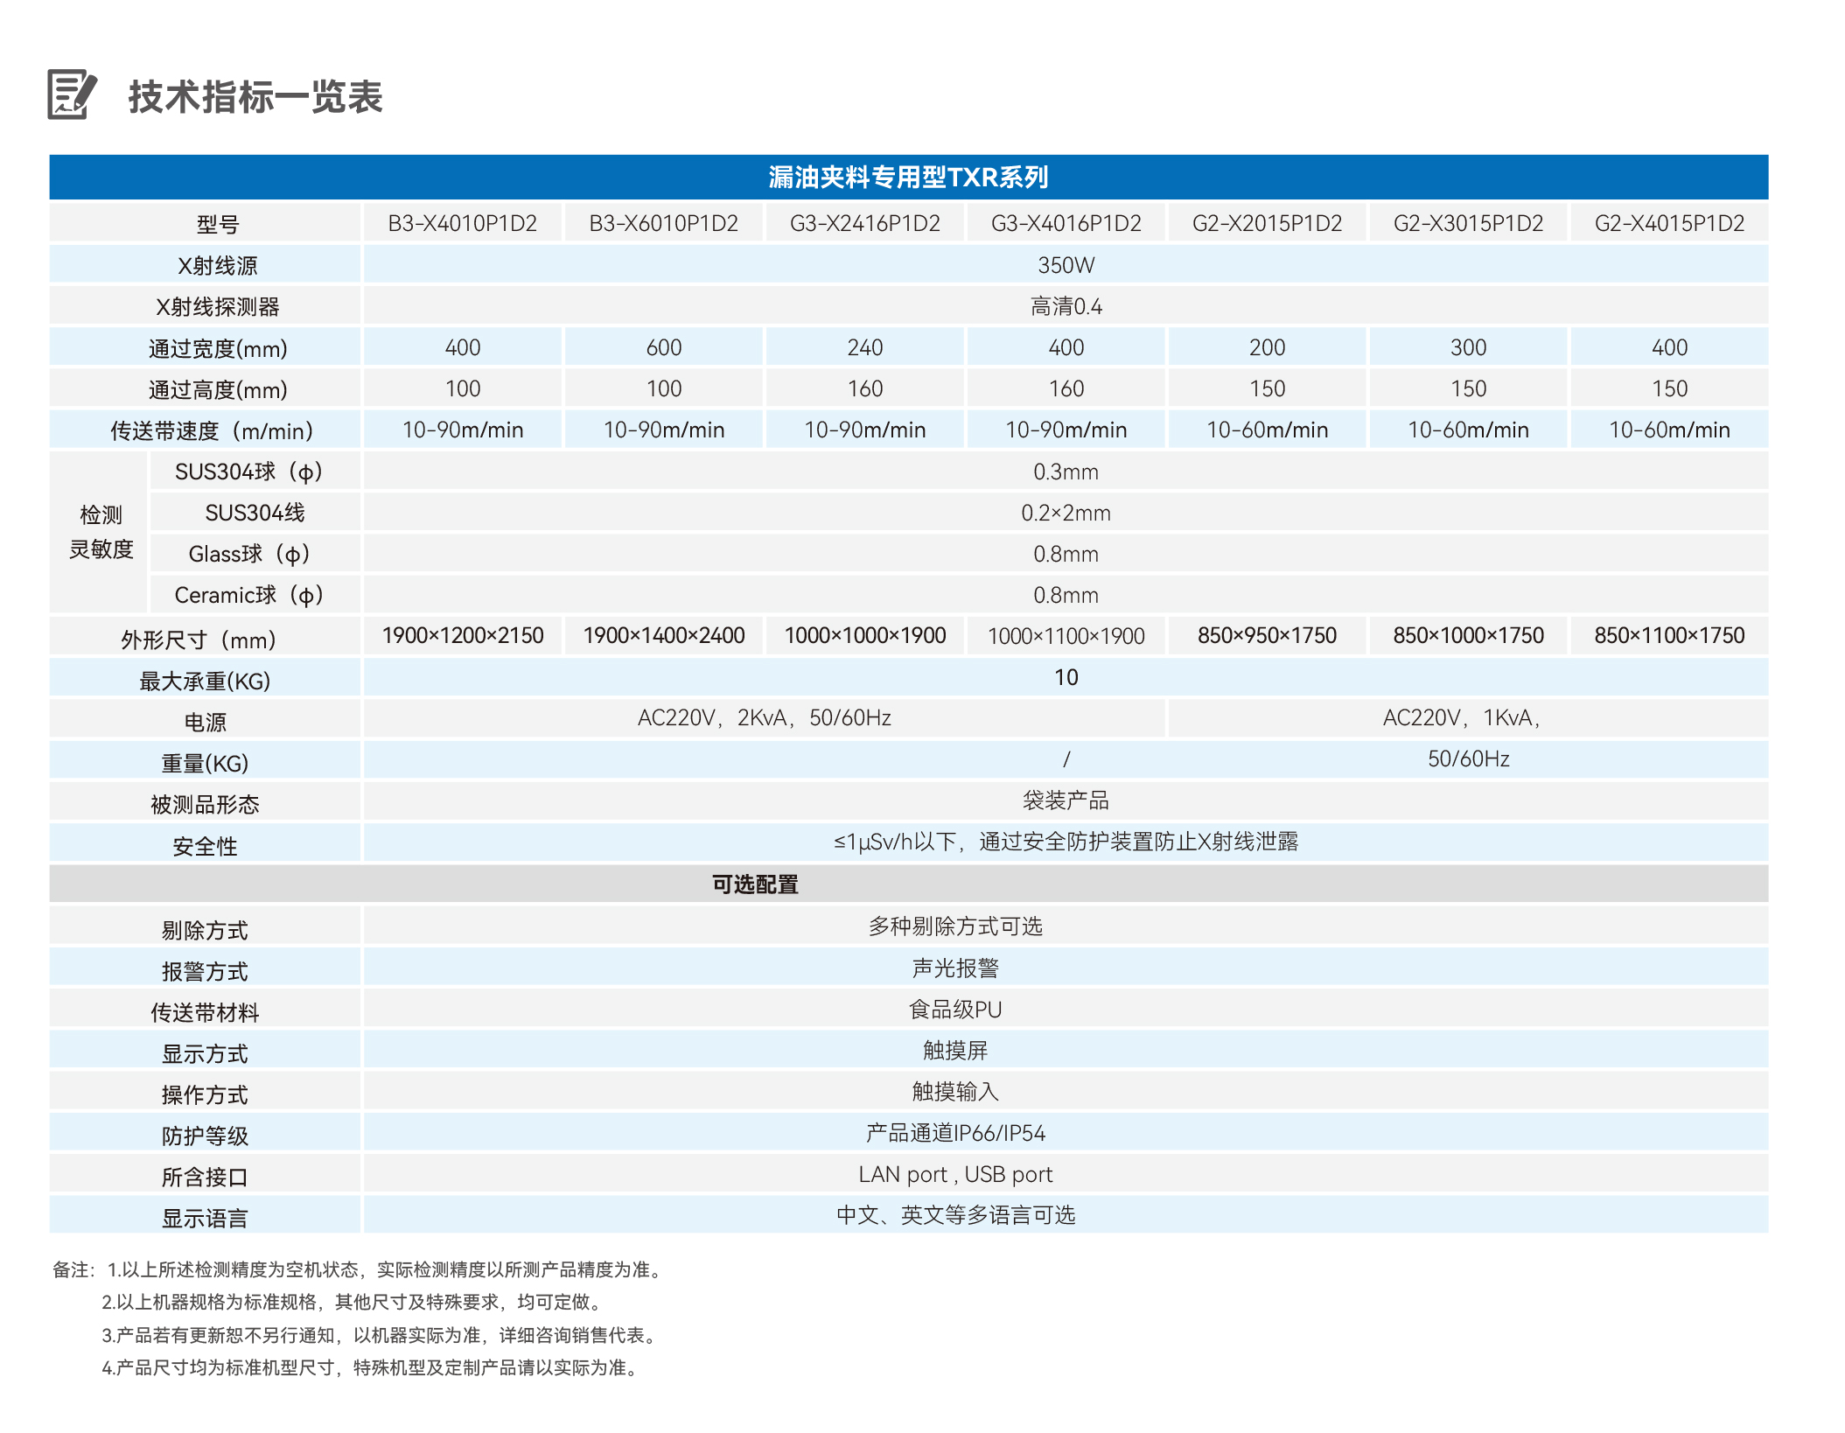1845x1433 pixels.
Task: Select model cell G2-X3015P1D2
Action: point(1468,223)
